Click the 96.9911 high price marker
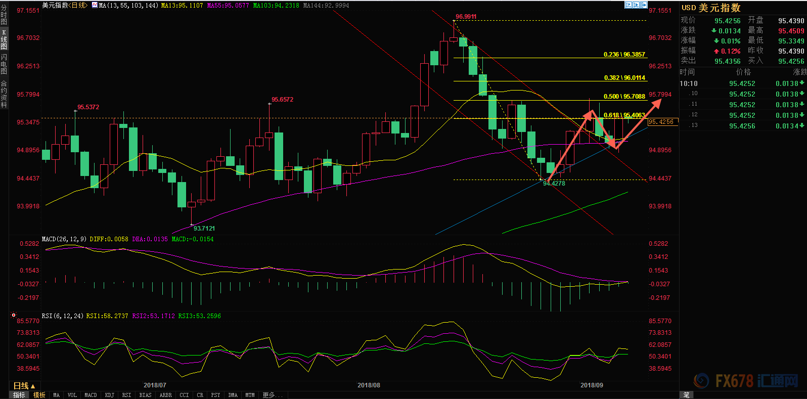This screenshot has width=807, height=399. pyautogui.click(x=466, y=17)
